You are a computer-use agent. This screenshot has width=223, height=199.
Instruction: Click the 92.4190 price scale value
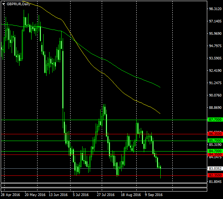point(215,70)
